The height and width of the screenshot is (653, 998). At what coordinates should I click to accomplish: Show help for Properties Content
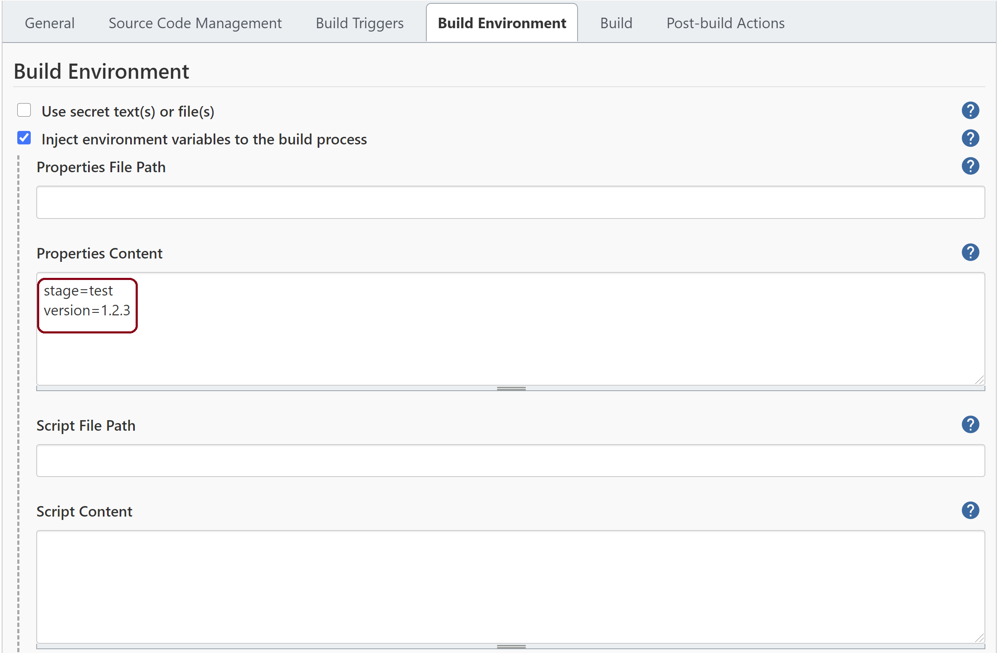pos(970,253)
